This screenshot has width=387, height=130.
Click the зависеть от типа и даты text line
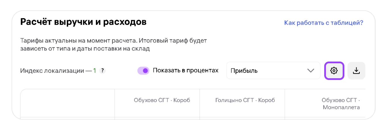pos(85,49)
